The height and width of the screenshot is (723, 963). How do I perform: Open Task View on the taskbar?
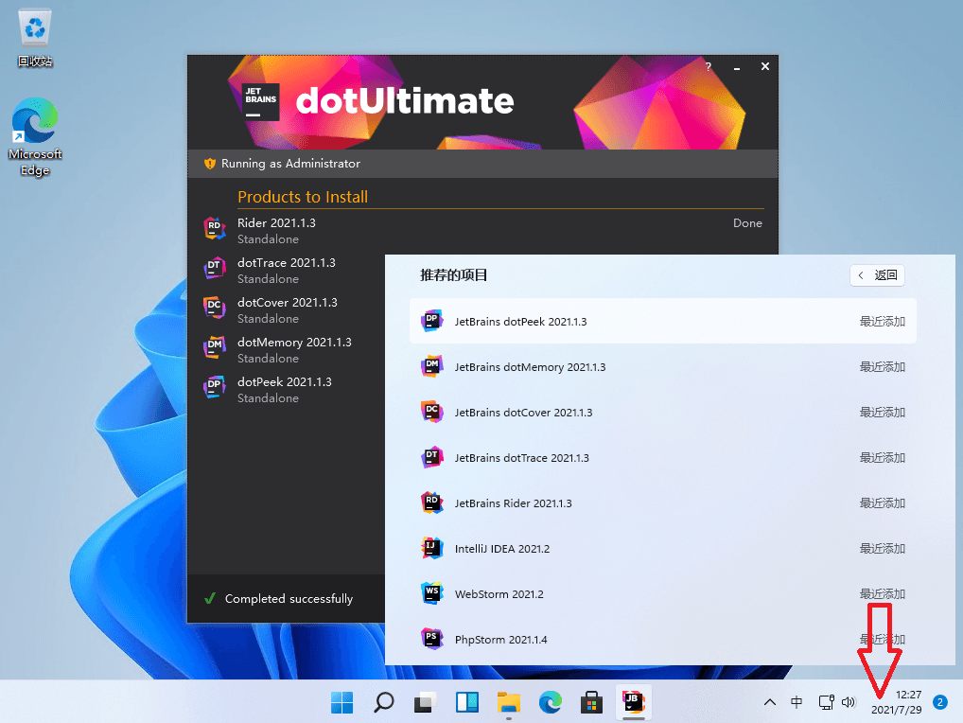tap(425, 702)
